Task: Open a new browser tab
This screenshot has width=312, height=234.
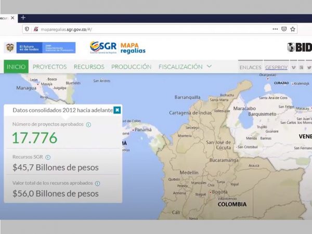Action: tap(23, 17)
